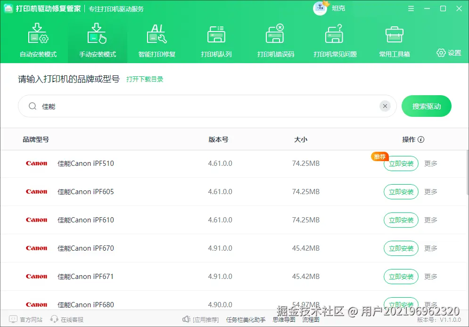Click the username 坦克
Screen dimensions: 469x327
(x=338, y=8)
